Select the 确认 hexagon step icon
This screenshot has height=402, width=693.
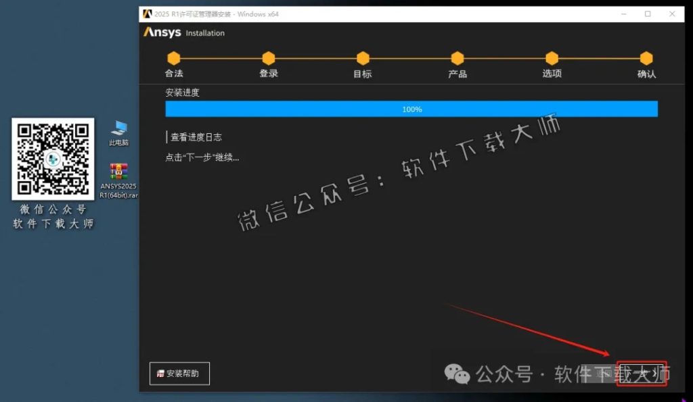[646, 59]
